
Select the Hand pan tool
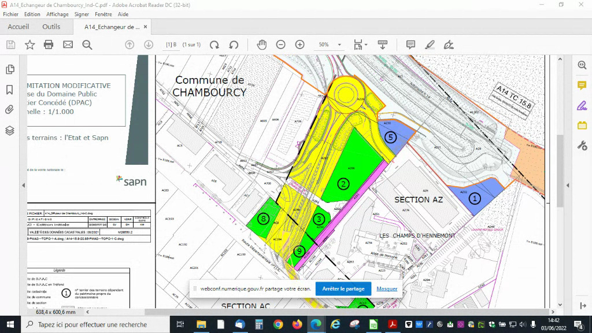(262, 45)
